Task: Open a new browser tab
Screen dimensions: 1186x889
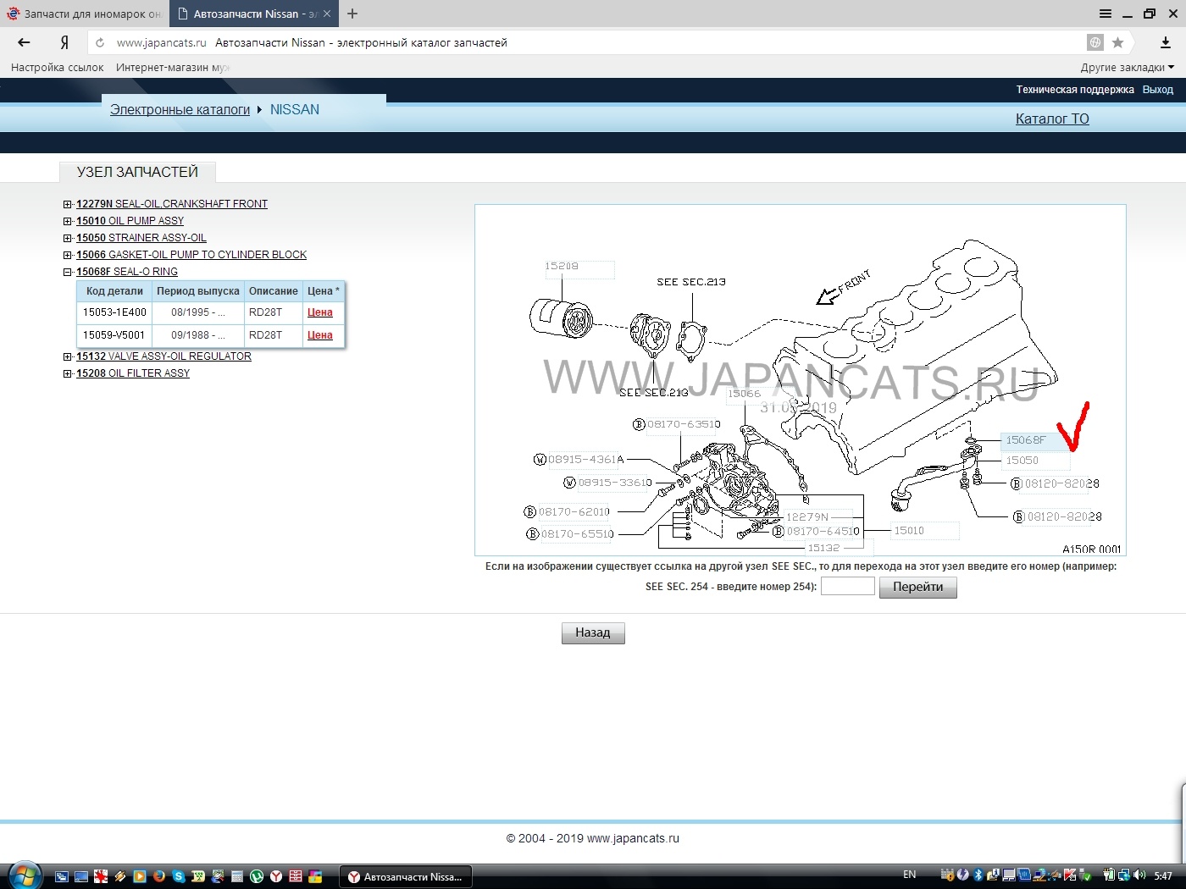Action: click(352, 14)
